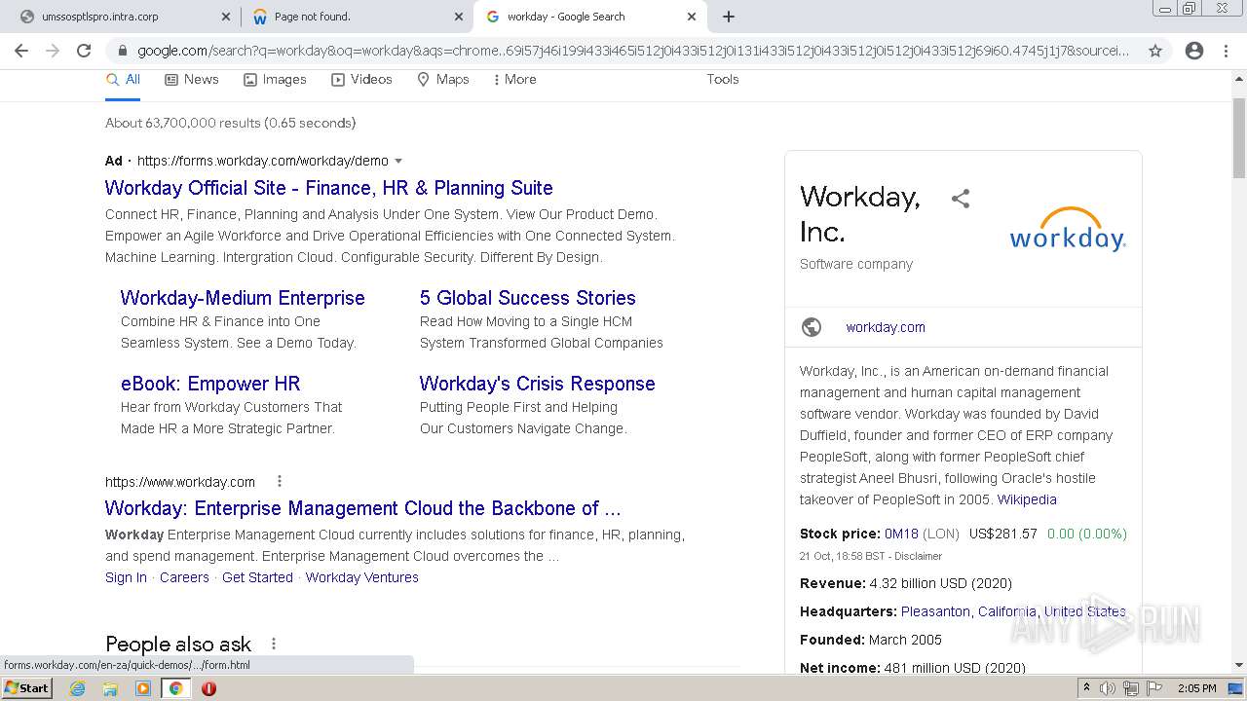Screen dimensions: 1247x701
Task: Open the Wikipedia source link
Action: click(1027, 499)
